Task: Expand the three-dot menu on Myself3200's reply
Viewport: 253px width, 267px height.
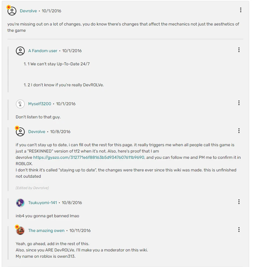Action: coord(239,103)
